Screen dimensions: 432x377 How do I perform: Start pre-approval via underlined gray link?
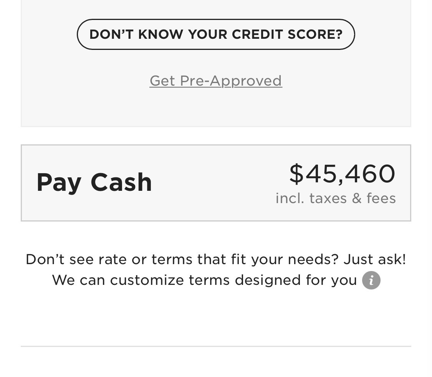pos(216,81)
